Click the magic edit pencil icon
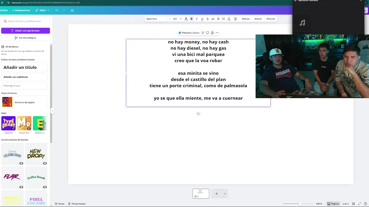 click(203, 33)
